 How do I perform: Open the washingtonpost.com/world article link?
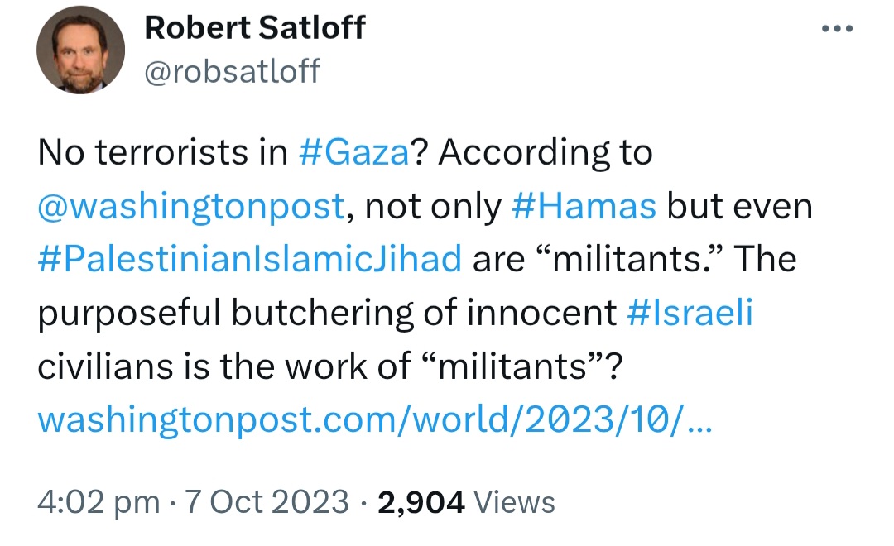click(x=374, y=419)
